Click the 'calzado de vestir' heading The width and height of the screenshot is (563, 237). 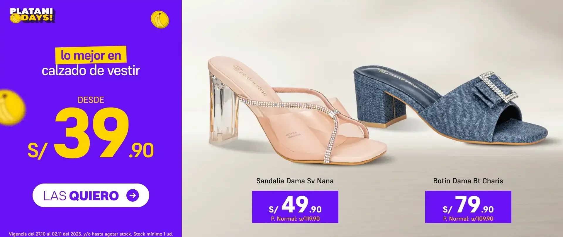pos(91,71)
